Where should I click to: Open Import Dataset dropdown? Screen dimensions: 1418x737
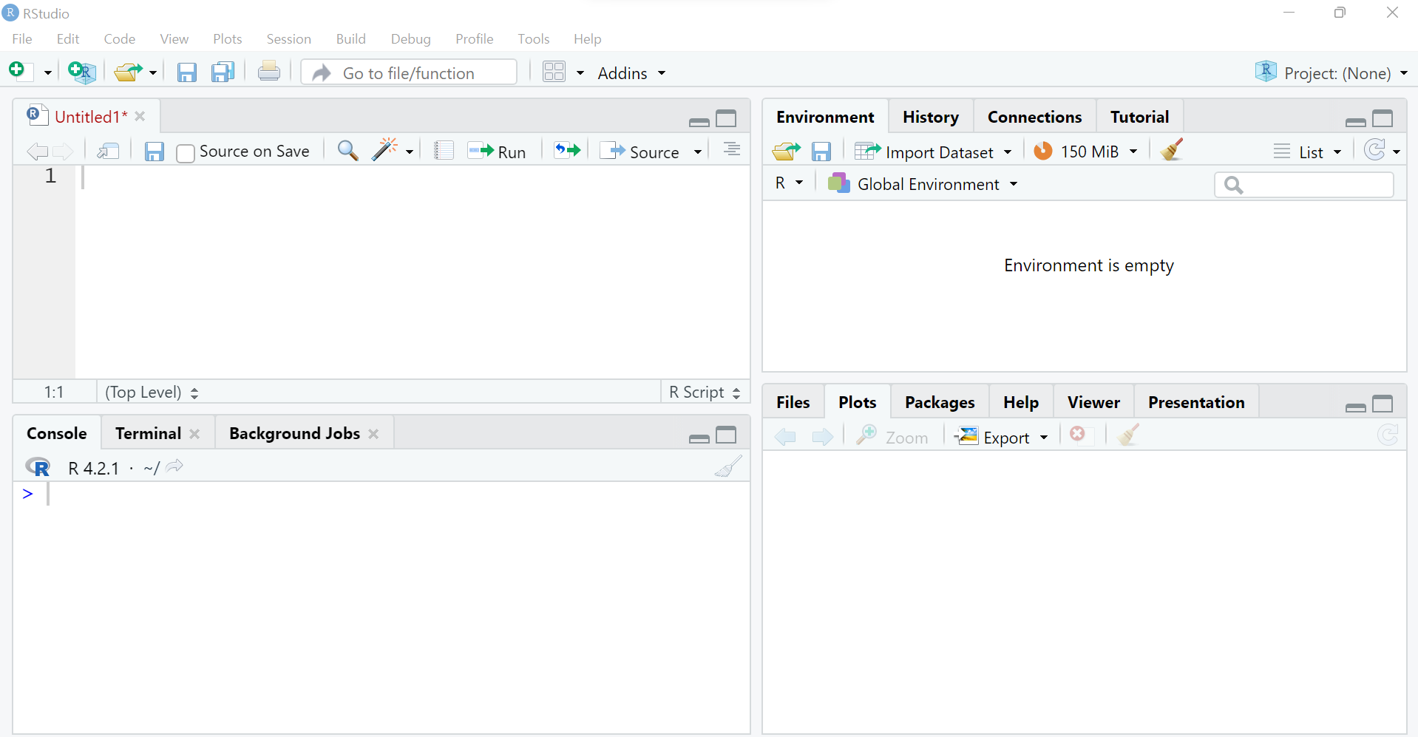point(933,152)
